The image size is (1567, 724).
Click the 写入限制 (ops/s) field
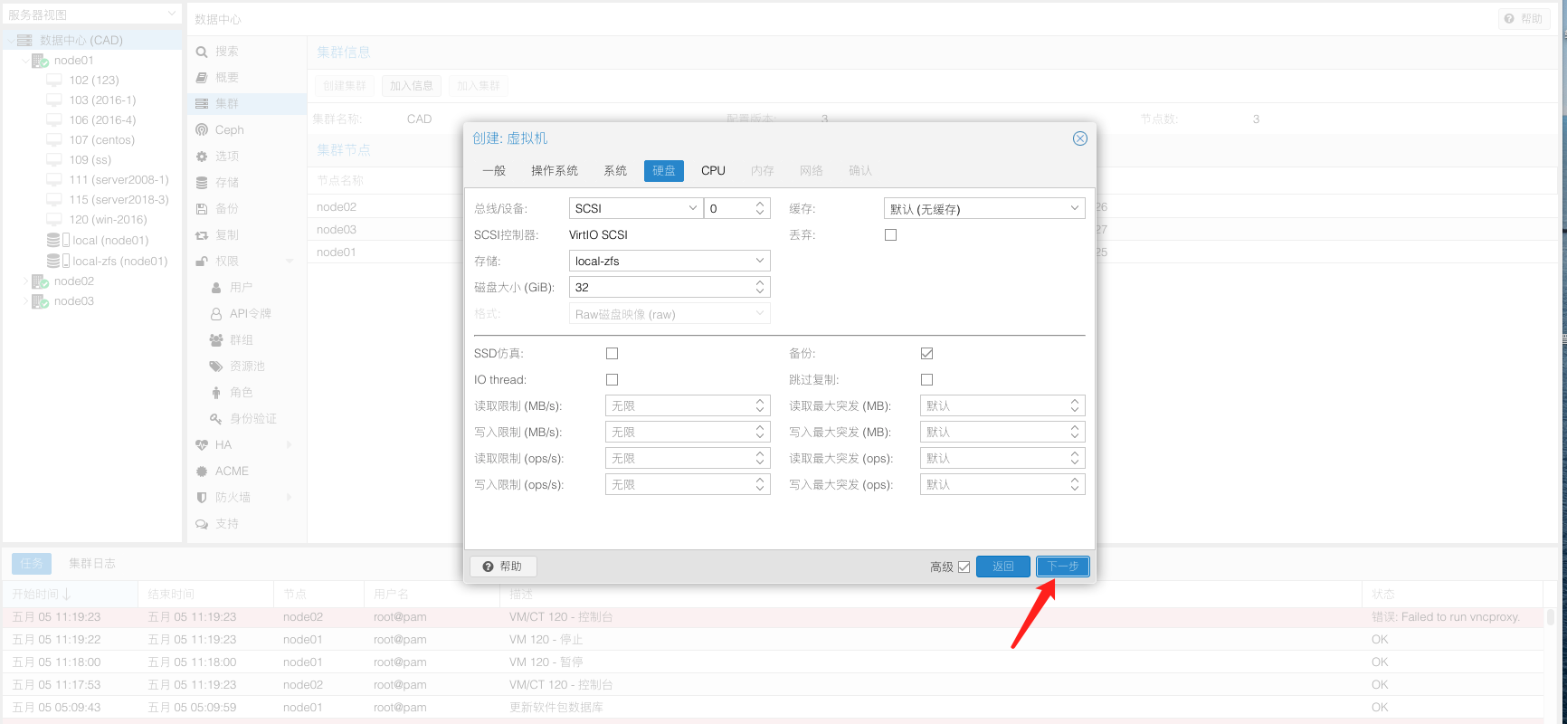tap(688, 484)
